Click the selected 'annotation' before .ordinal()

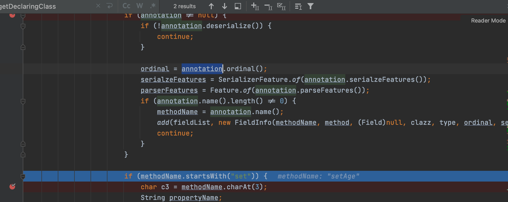202,69
